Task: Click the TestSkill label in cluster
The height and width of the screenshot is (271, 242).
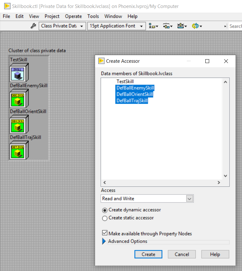Action: 18,60
